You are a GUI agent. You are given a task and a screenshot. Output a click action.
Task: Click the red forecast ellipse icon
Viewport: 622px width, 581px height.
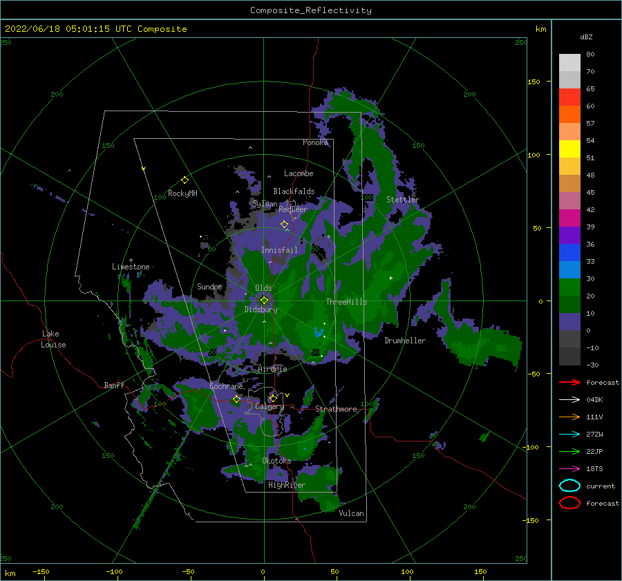pos(569,503)
